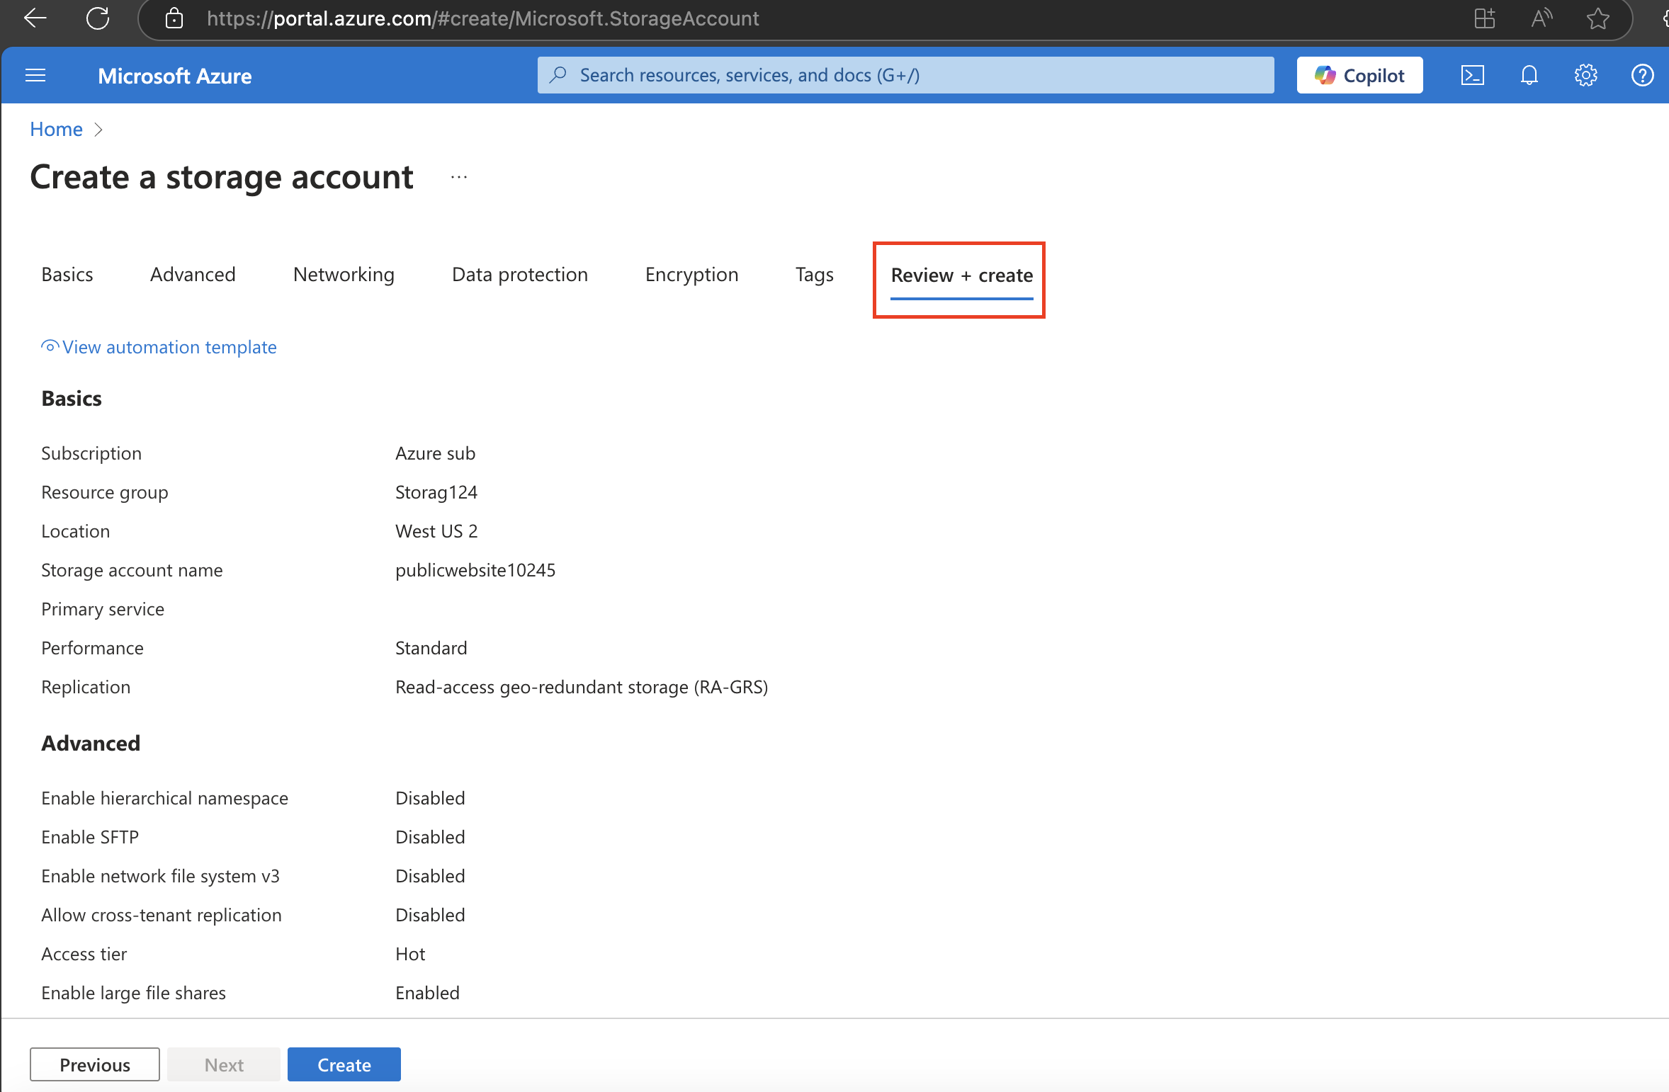Click the Microsoft Azure brand title
1669x1092 pixels.
pyautogui.click(x=175, y=76)
